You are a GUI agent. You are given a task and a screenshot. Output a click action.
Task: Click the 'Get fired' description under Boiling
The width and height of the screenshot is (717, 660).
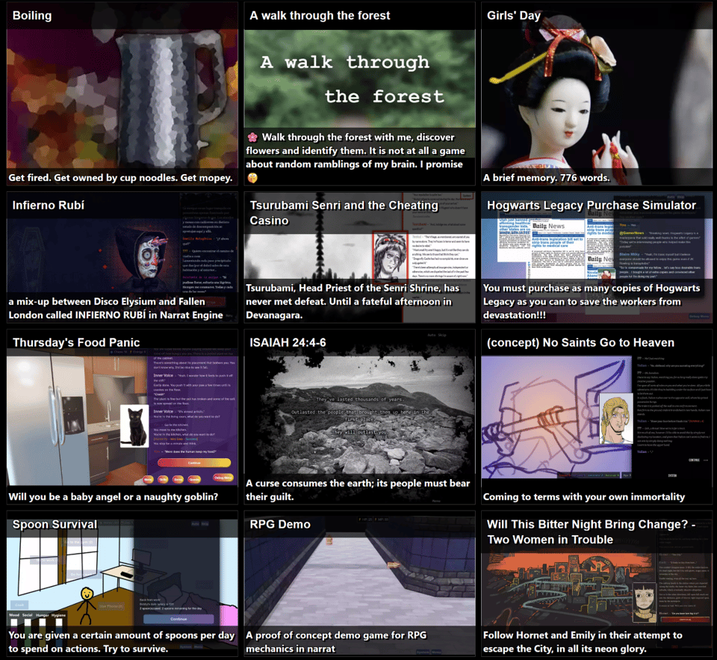(x=120, y=178)
